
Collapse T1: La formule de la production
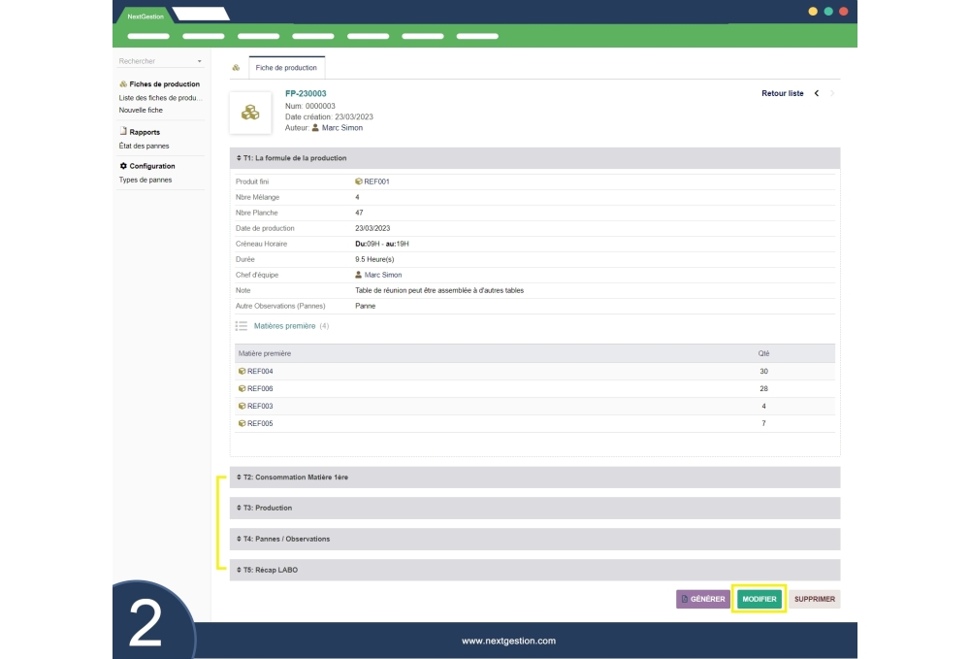tap(295, 157)
